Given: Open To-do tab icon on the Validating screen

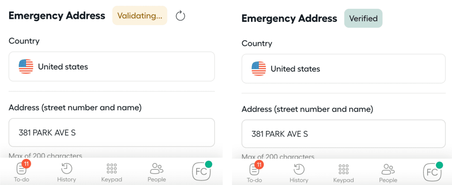Looking at the screenshot, I should click(21, 169).
